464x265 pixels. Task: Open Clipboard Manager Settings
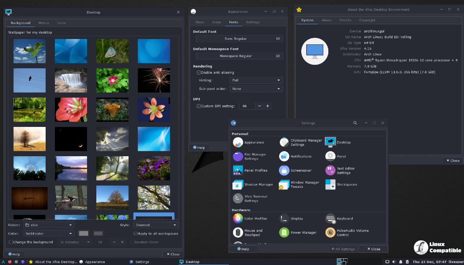pyautogui.click(x=284, y=142)
